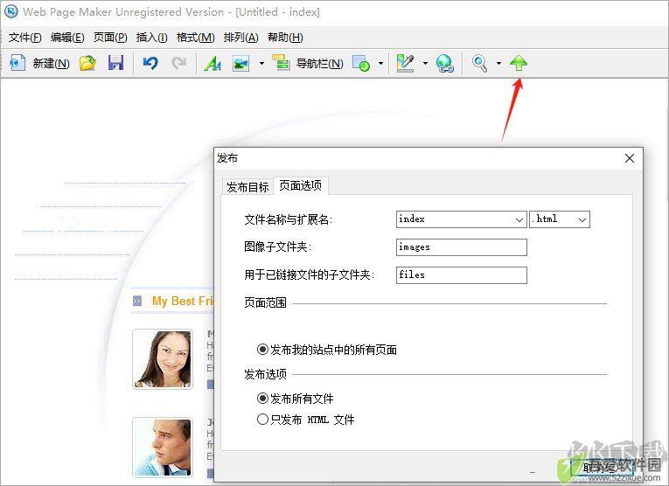The image size is (669, 486).
Task: Expand the .html extension dropdown
Action: 582,219
